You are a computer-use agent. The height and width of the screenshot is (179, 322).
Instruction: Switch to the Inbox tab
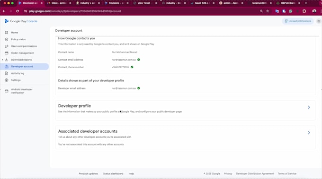coord(59,3)
